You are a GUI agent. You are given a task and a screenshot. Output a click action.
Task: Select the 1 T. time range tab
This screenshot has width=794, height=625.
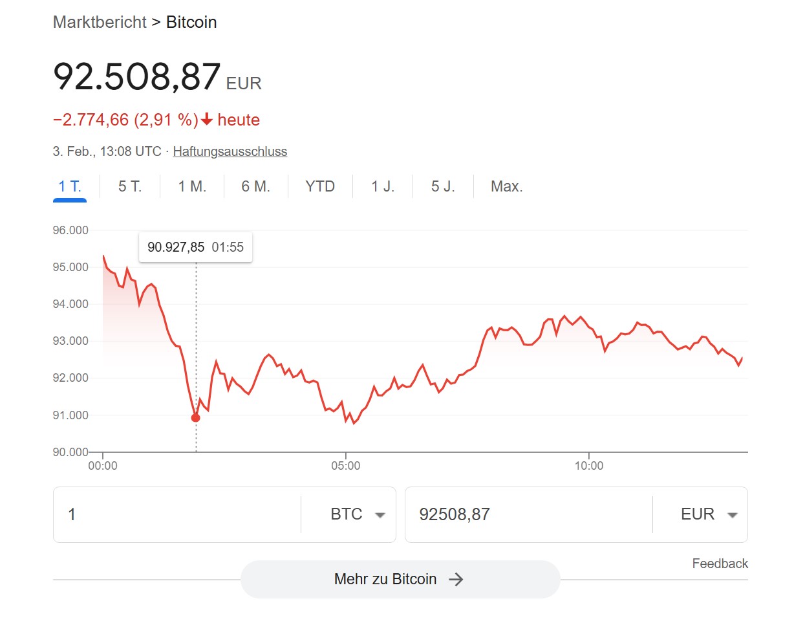(70, 187)
